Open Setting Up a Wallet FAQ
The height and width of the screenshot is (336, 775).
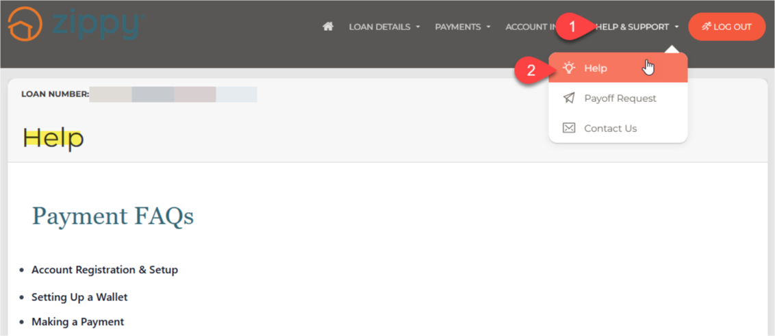[x=79, y=297]
